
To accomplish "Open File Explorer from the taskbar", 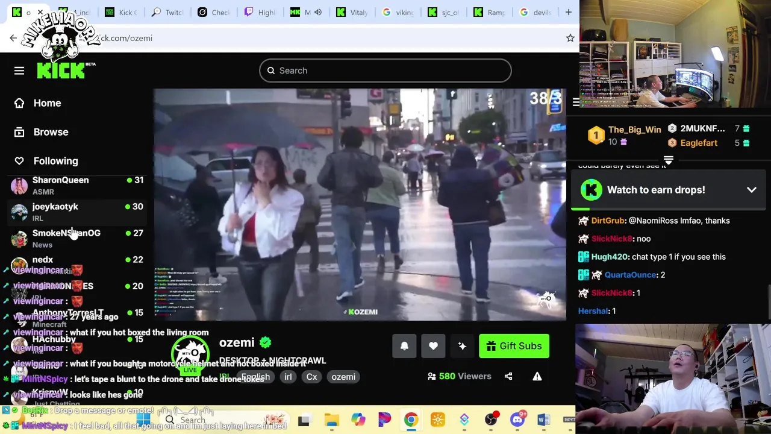I will [331, 420].
